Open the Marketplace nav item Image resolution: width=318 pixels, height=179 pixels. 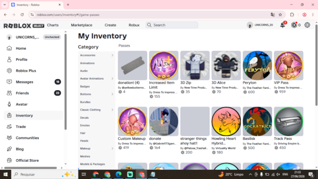[x=81, y=25]
